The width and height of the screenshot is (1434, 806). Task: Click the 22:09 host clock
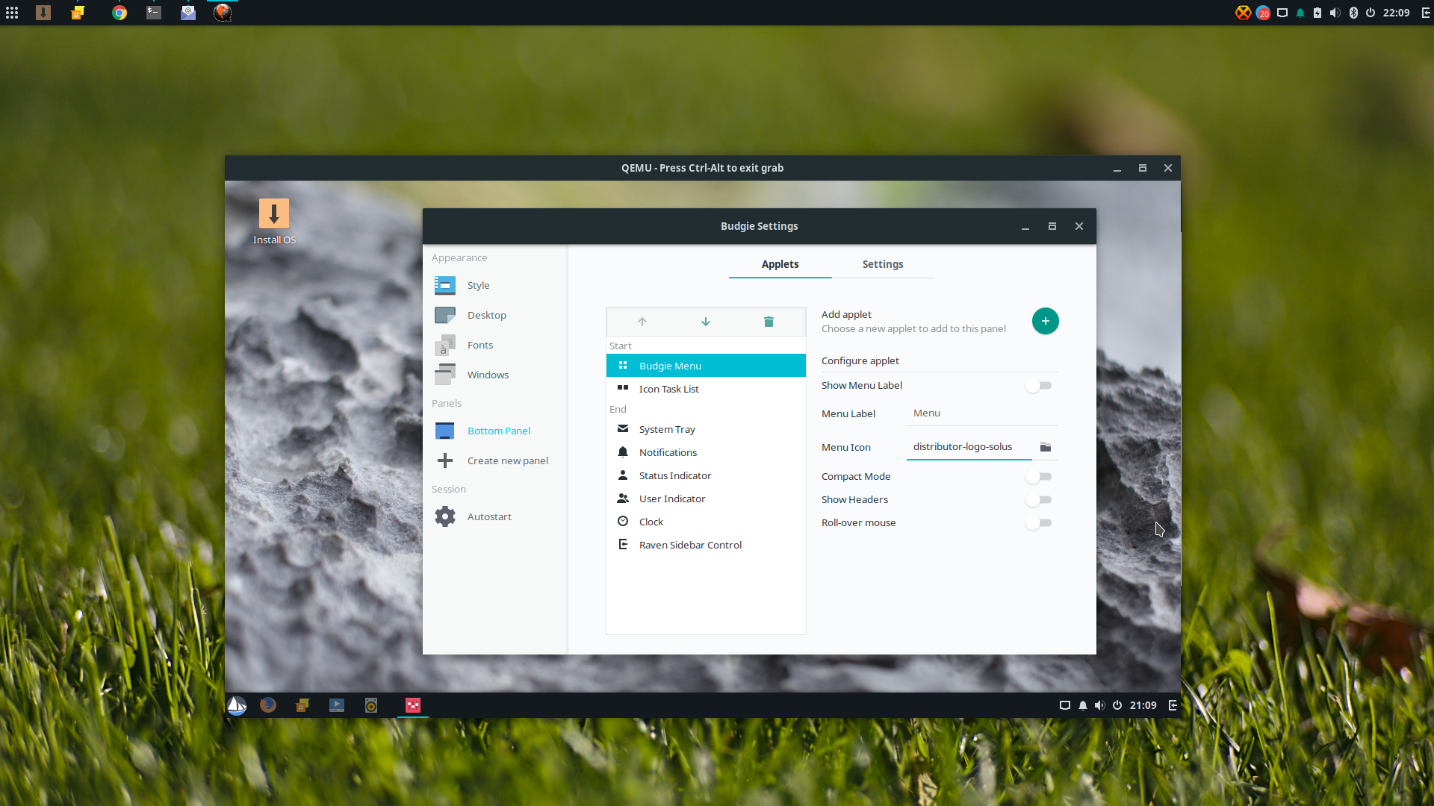(1396, 13)
